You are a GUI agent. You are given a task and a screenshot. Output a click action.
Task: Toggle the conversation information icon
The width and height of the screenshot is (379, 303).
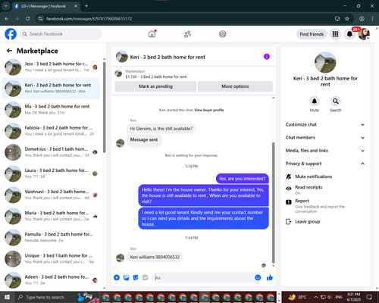coord(267,57)
